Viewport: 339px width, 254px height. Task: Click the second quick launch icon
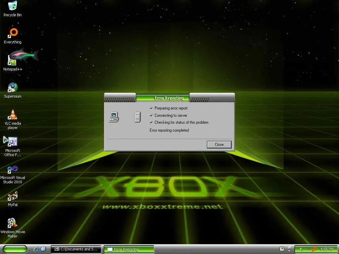pos(43,249)
